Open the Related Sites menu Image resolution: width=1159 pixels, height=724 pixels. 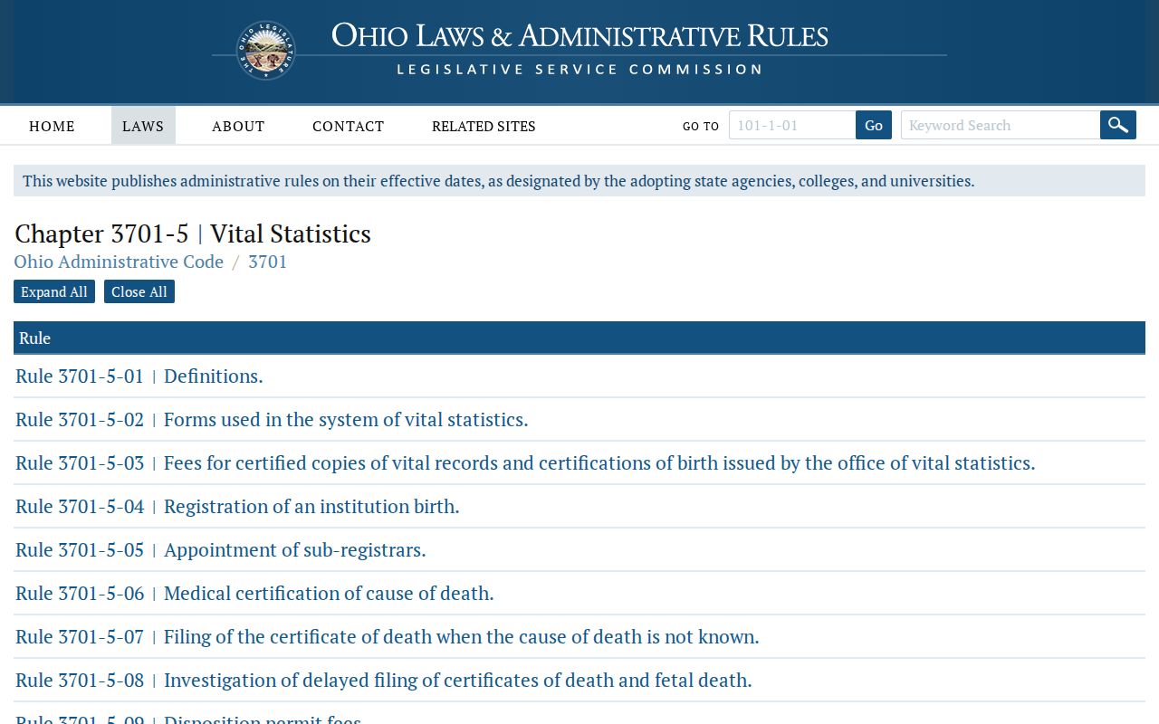point(484,126)
